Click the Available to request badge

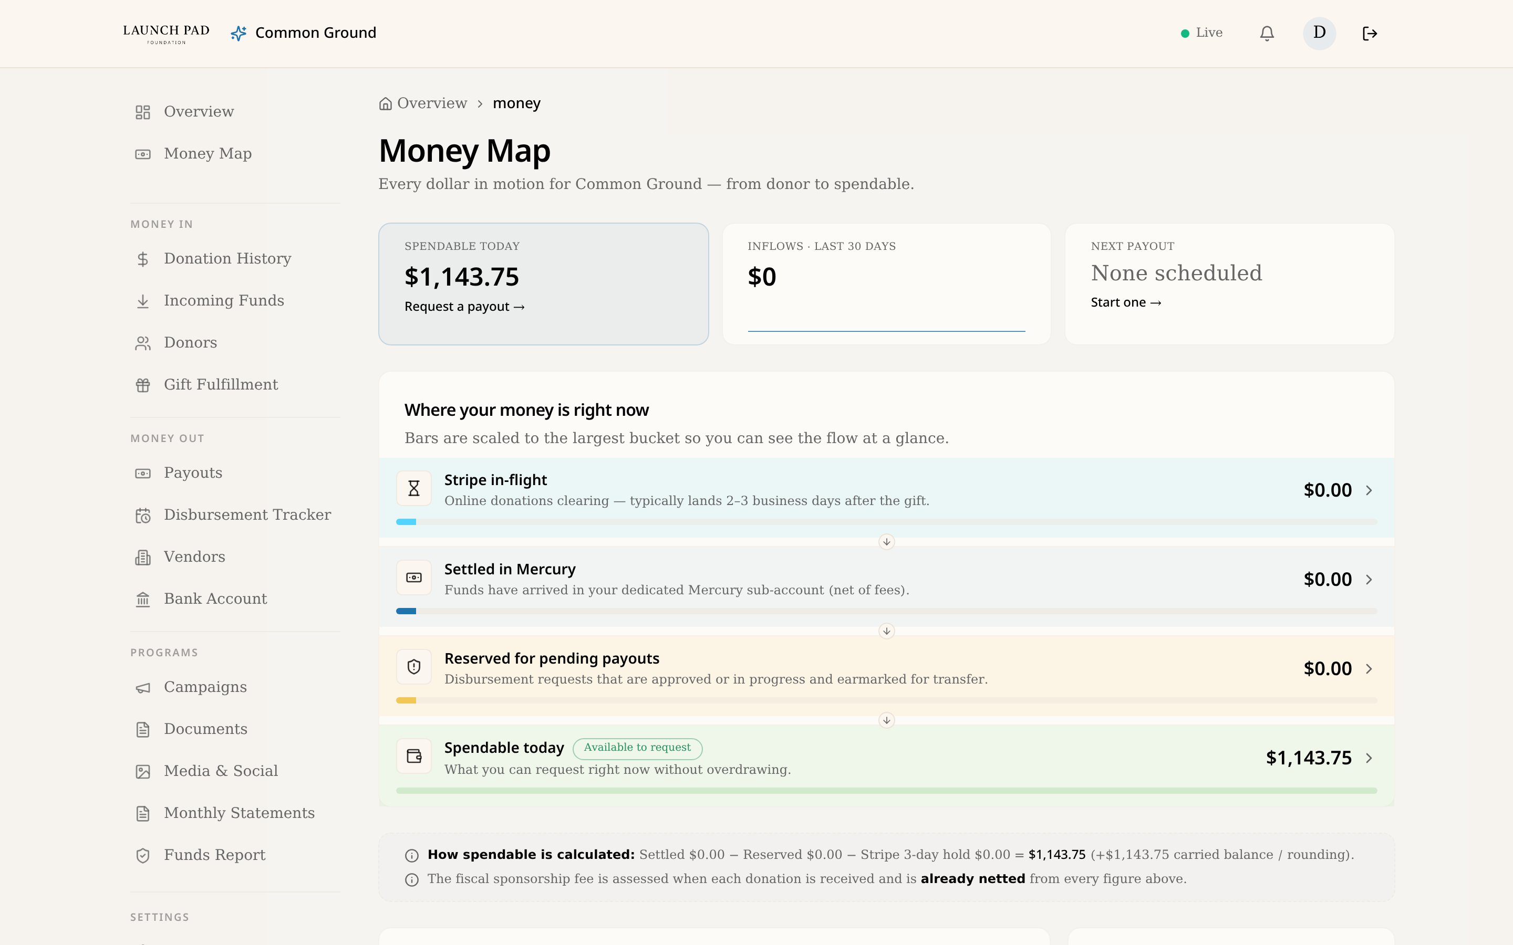click(x=637, y=748)
